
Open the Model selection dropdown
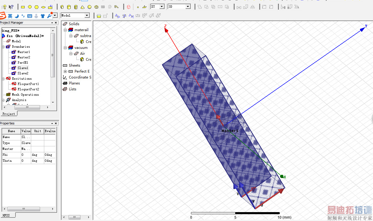click(87, 15)
